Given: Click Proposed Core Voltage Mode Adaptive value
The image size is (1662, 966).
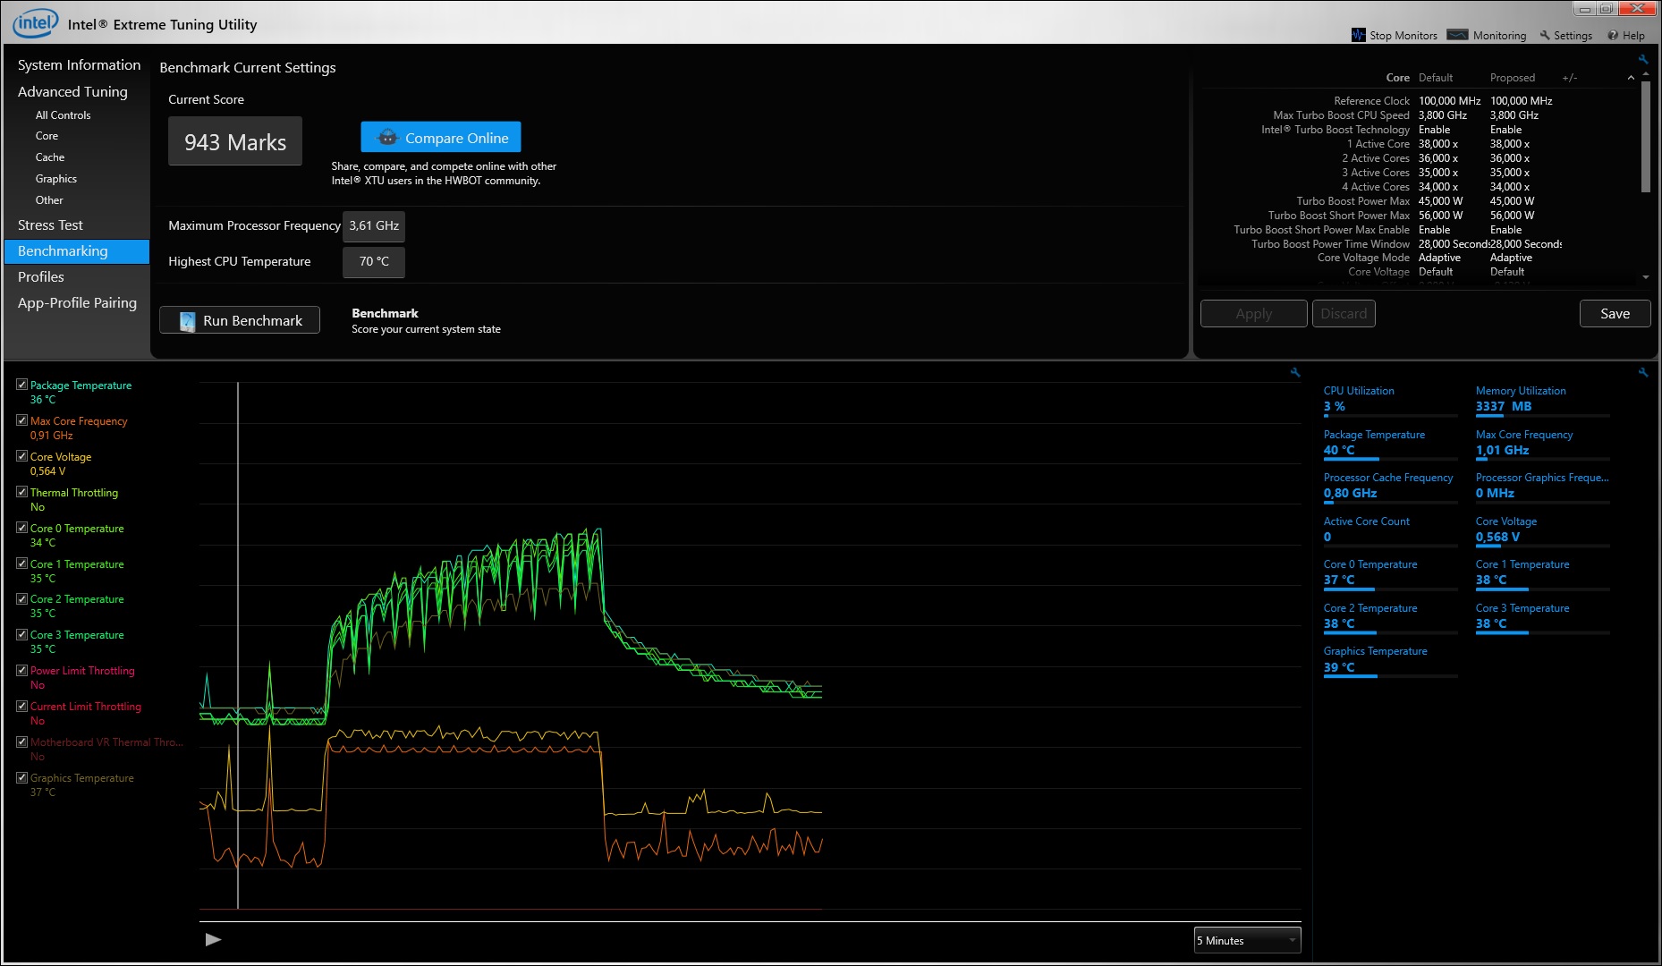Looking at the screenshot, I should coord(1511,258).
